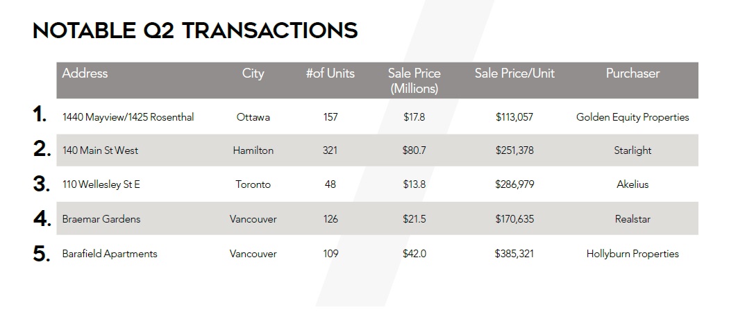Select the Hollyburn Properties purchaser cell
729x312 pixels.
[x=632, y=254]
